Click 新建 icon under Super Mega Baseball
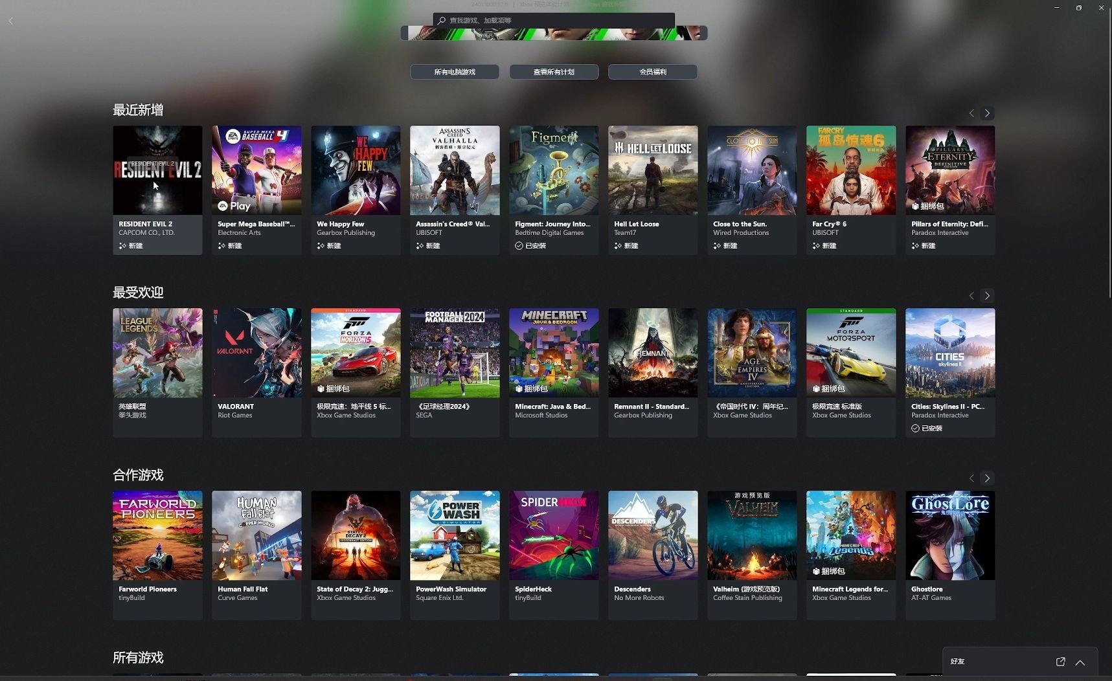The width and height of the screenshot is (1112, 681). coord(221,246)
